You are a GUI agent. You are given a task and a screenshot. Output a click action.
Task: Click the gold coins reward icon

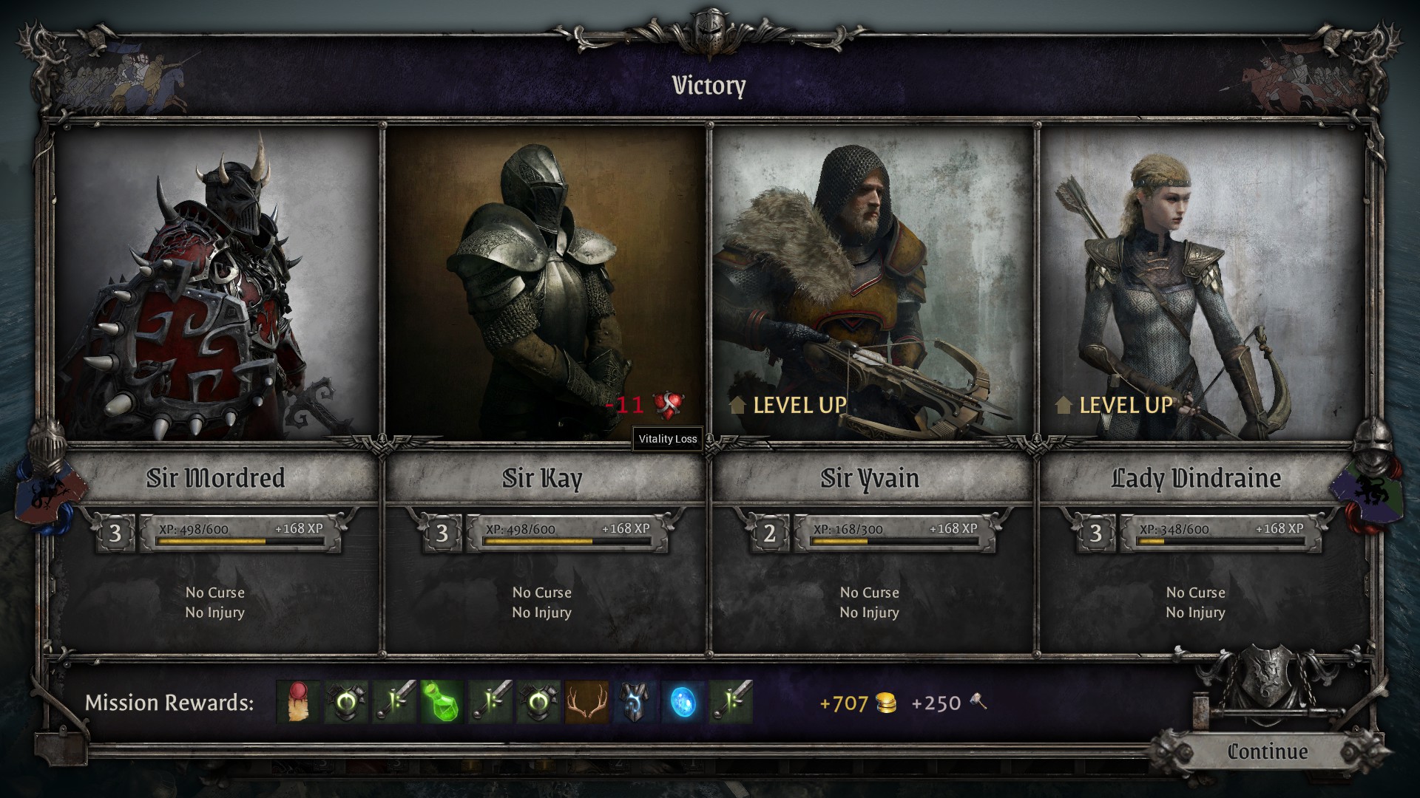885,703
